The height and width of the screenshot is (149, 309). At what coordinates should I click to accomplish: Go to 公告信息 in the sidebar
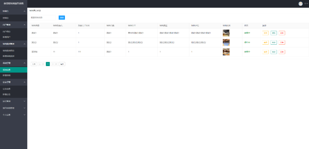7,89
